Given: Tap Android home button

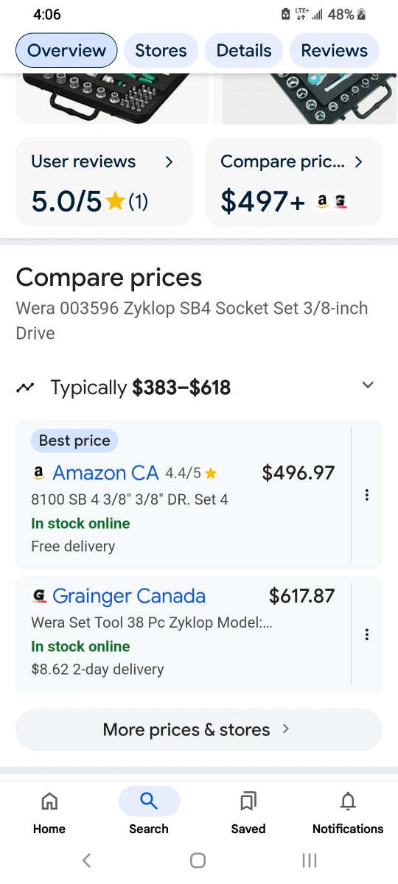Looking at the screenshot, I should [x=198, y=860].
